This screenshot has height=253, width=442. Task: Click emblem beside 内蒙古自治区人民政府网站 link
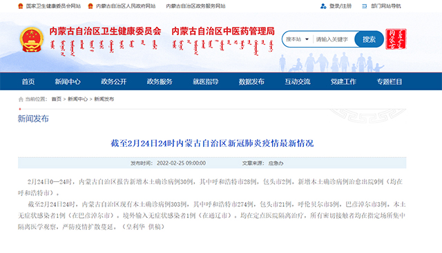pyautogui.click(x=90, y=6)
